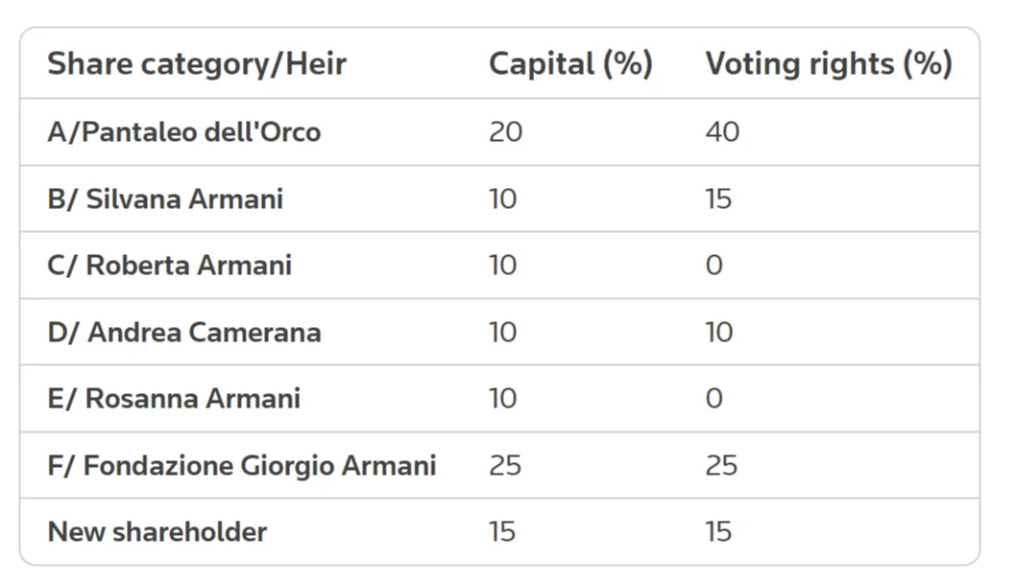1015x582 pixels.
Task: Select the 'F/ Fondazione Giorgio Armani' row label
Action: (241, 466)
